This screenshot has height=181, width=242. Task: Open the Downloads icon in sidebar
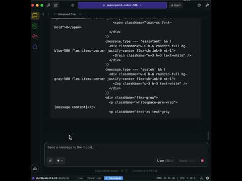pos(35,168)
